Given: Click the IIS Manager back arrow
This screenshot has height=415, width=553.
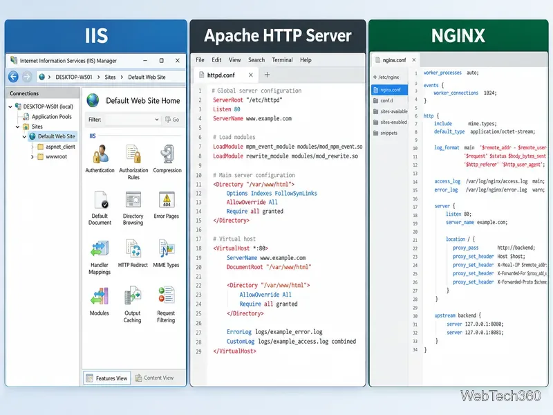Looking at the screenshot, I should [13, 77].
